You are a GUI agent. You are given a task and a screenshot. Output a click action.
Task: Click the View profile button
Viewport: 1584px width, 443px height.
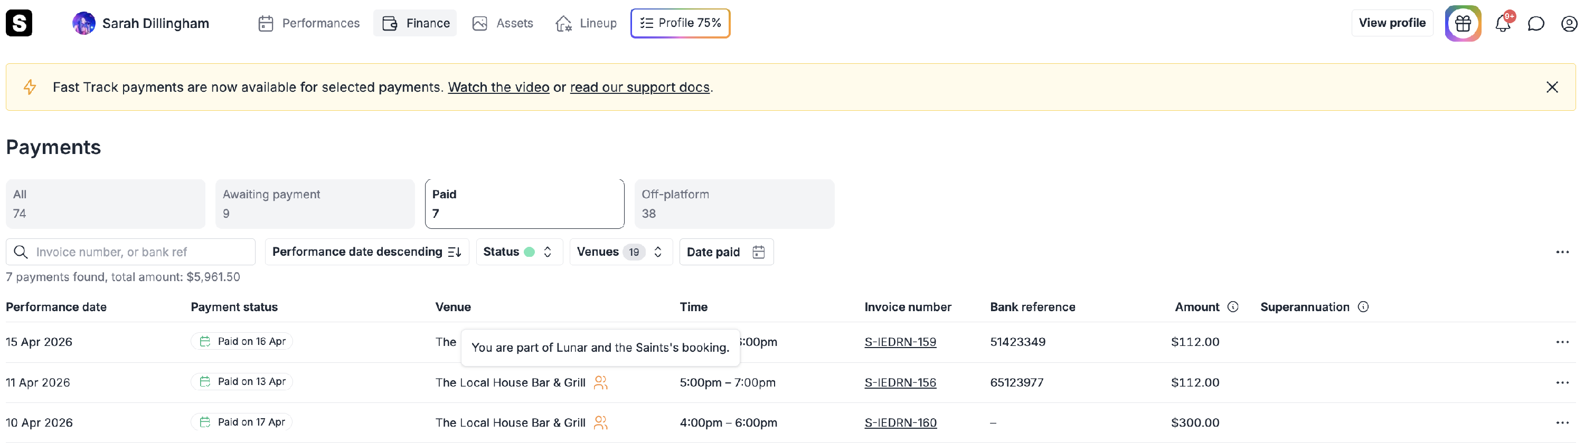[x=1391, y=23]
